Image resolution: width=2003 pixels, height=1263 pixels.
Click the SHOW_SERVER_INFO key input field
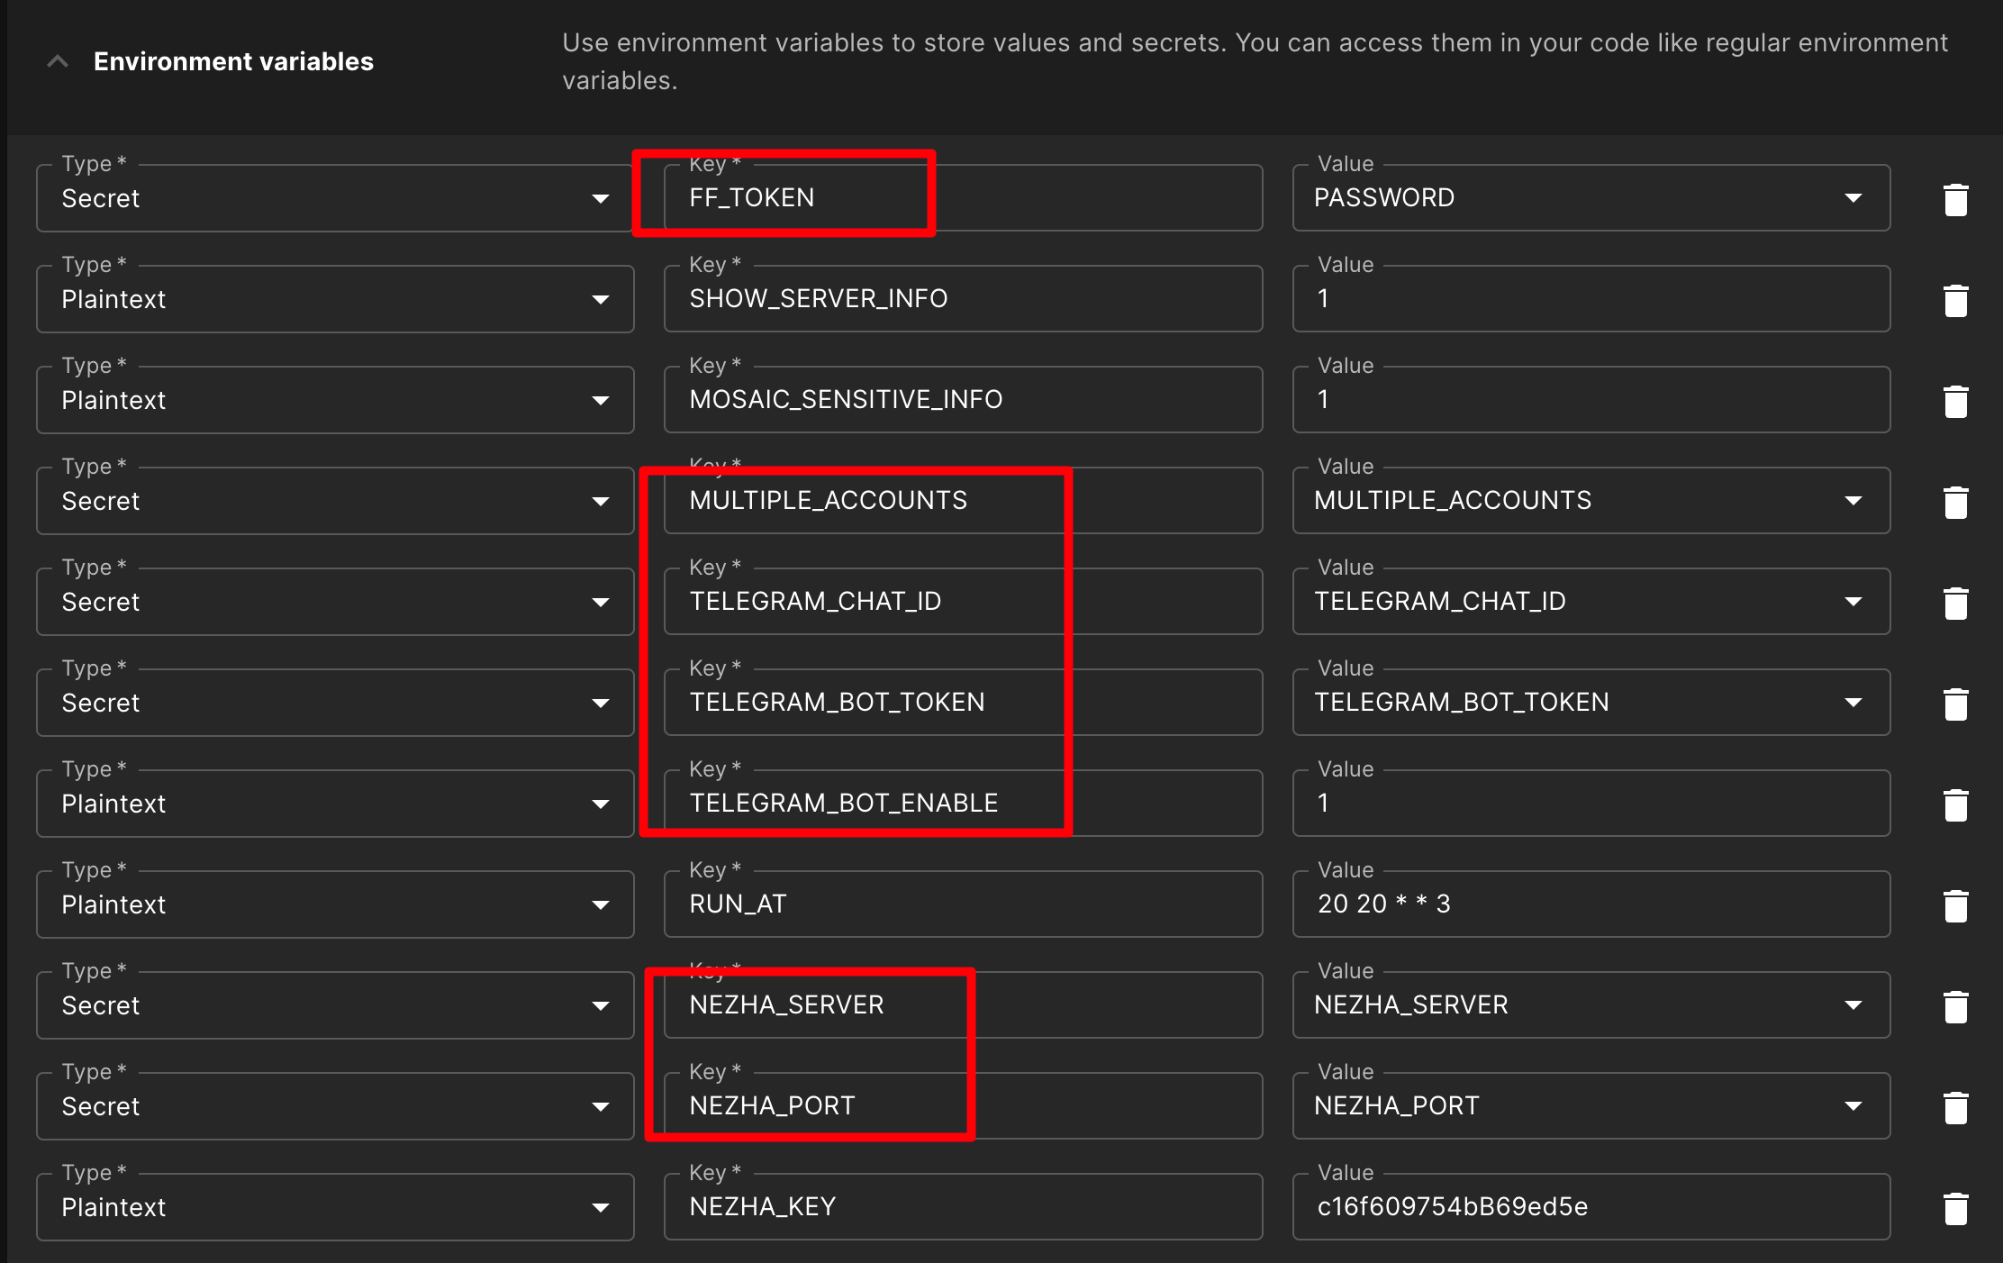[x=963, y=299]
